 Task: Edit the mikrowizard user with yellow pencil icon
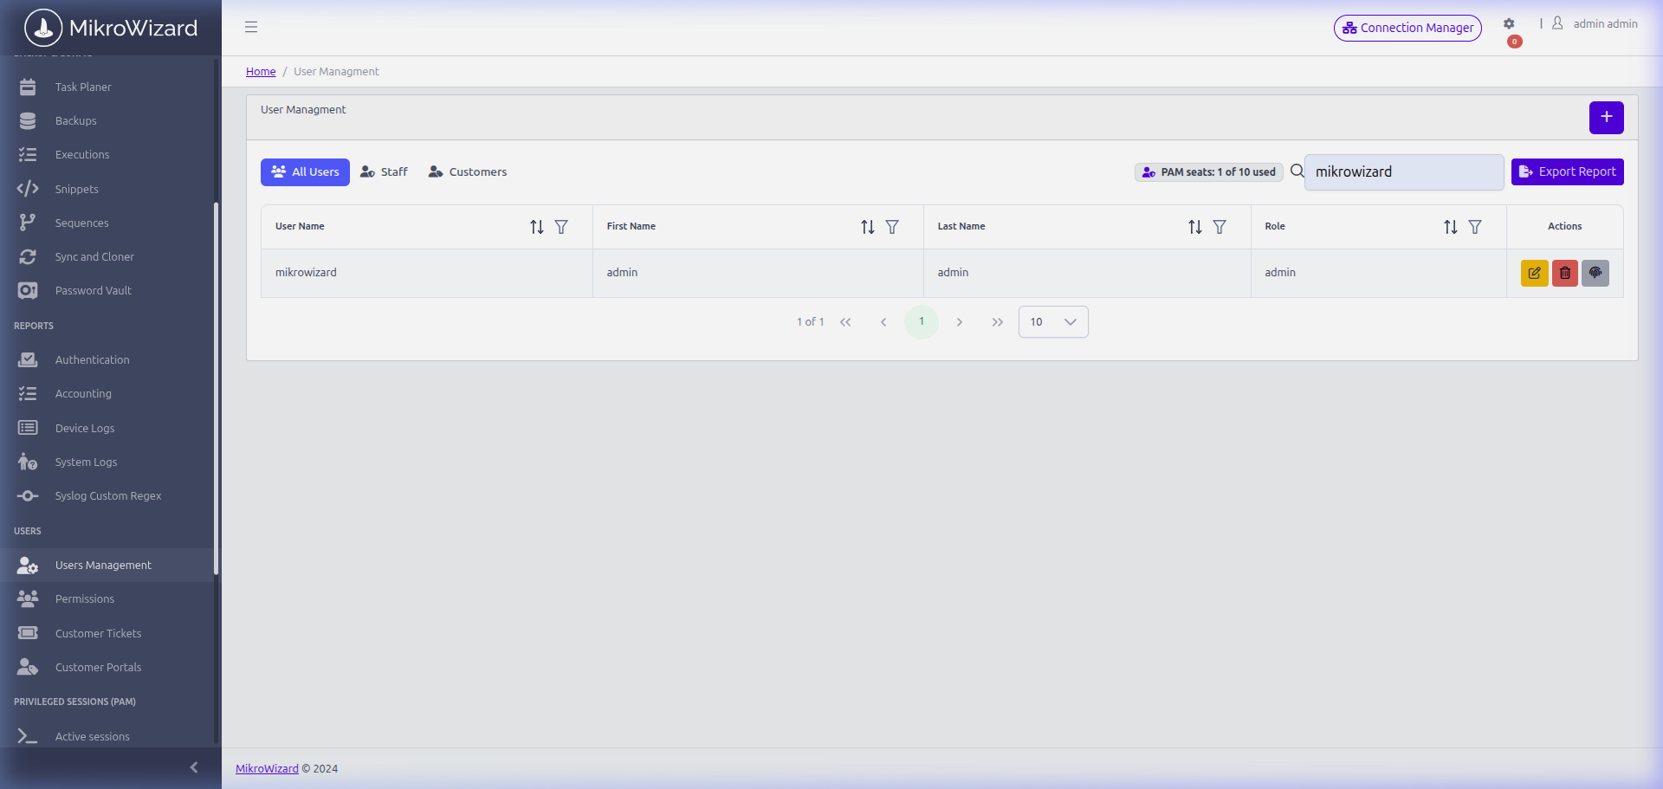pyautogui.click(x=1534, y=273)
